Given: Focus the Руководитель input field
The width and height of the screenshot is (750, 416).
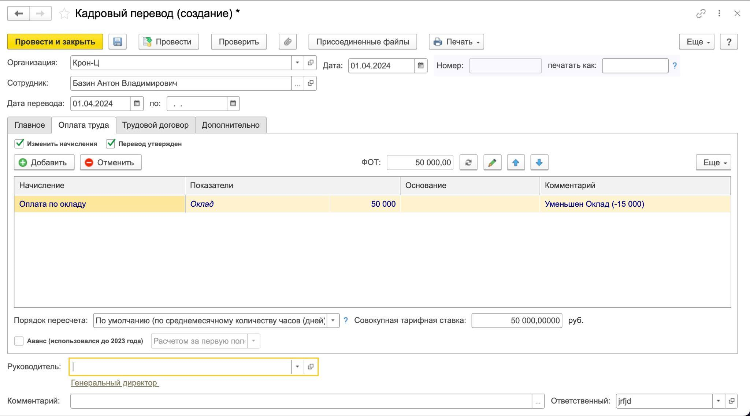Looking at the screenshot, I should click(x=181, y=367).
